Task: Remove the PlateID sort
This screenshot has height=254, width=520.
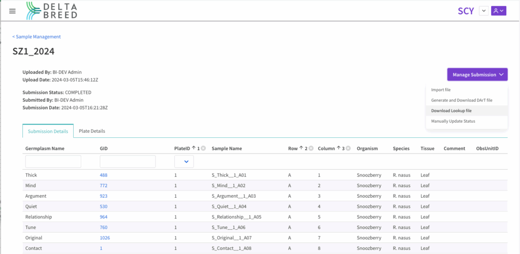Action: click(x=203, y=149)
